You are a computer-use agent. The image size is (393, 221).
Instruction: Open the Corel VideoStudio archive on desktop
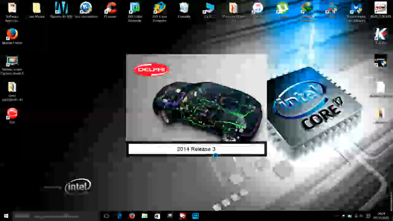click(x=12, y=91)
